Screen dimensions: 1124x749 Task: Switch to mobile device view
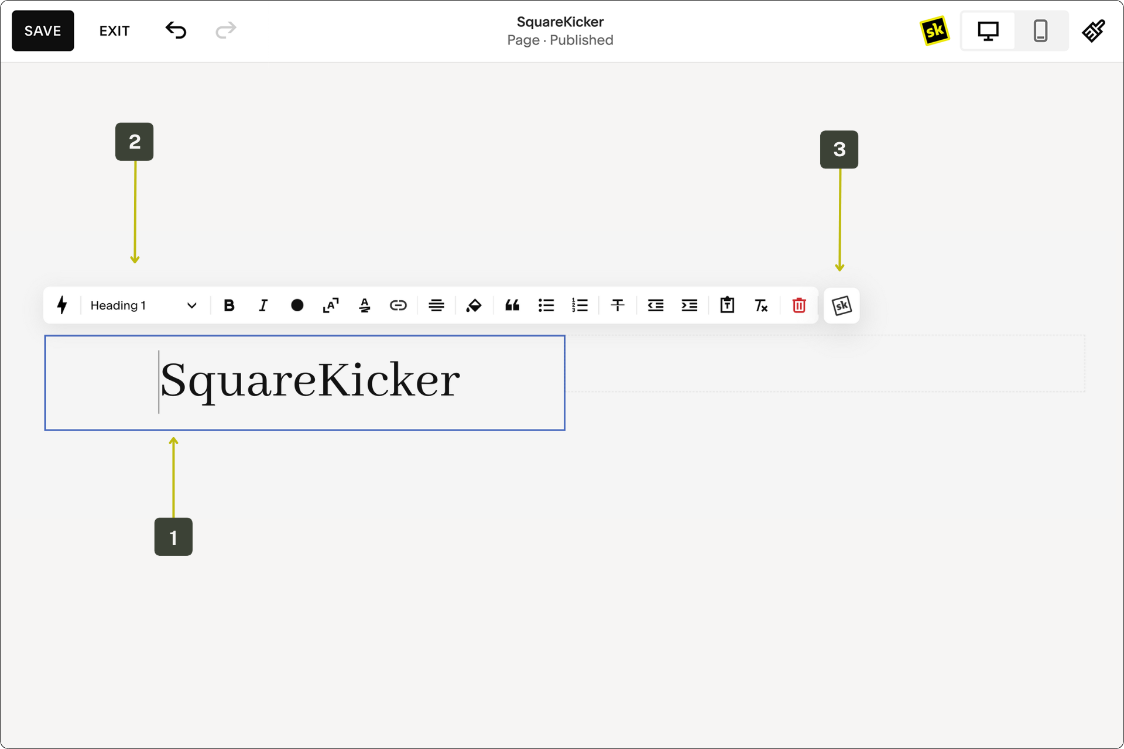pos(1040,30)
